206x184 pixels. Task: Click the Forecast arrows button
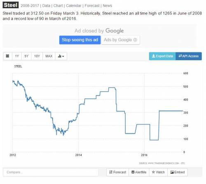(117, 172)
